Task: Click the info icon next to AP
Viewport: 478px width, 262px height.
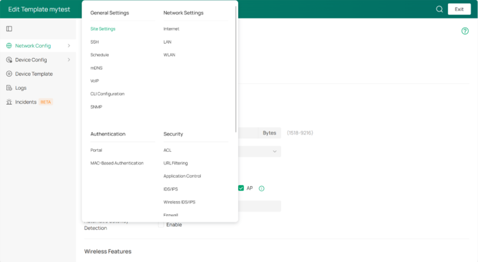Action: (261, 189)
